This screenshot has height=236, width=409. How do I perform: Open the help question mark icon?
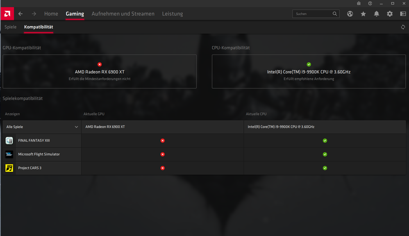click(370, 3)
